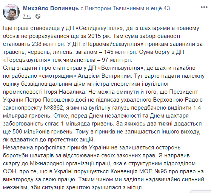Image resolution: width=211 pixels, height=193 pixels.
Task: Click the word «Торецьквугілля» in the post
Action: click(x=26, y=60)
